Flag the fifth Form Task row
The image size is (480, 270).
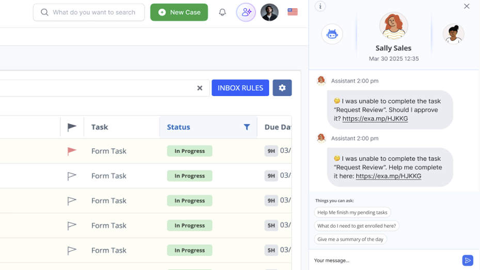click(x=72, y=250)
